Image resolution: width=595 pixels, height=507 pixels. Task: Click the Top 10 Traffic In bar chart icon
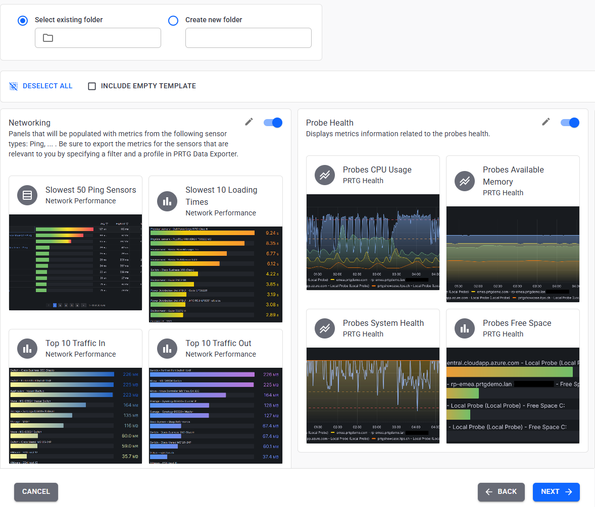point(27,349)
